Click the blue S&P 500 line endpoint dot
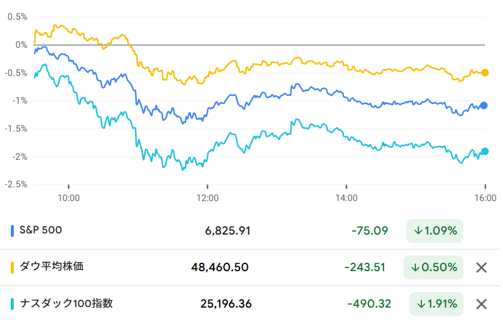The width and height of the screenshot is (503, 322). click(x=484, y=106)
